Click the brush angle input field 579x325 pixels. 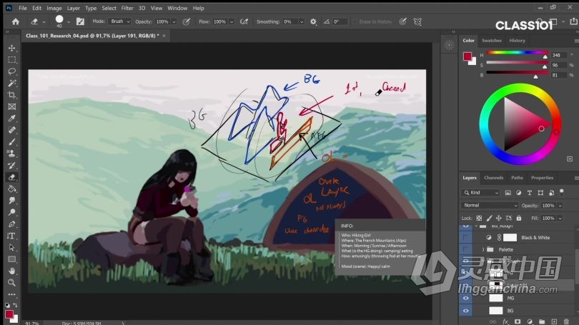point(340,21)
